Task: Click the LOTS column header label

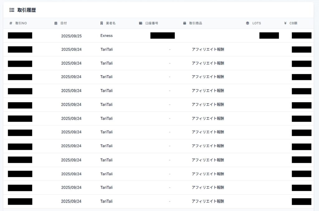Action: [257, 23]
